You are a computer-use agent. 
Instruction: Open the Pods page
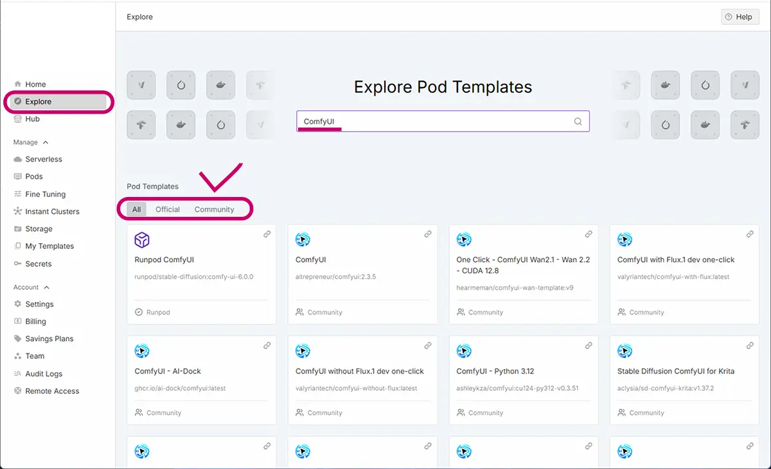(28, 176)
